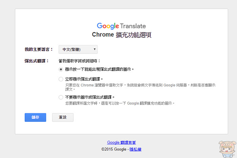Click the Chrome 擴充功能選項 heading
Screen dimensions: 237x158
[122, 35]
